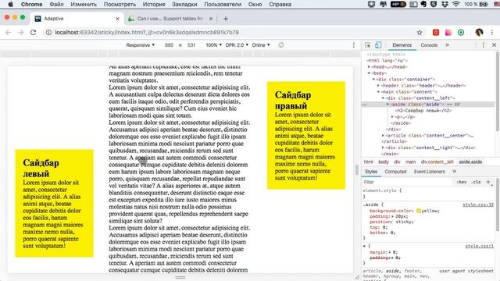Show more Styles pane tabs
The width and height of the screenshot is (500, 281).
click(x=455, y=172)
